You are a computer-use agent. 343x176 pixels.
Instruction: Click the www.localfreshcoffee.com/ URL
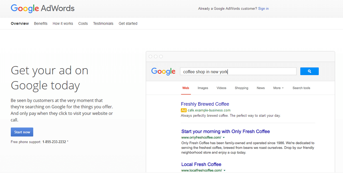point(202,171)
